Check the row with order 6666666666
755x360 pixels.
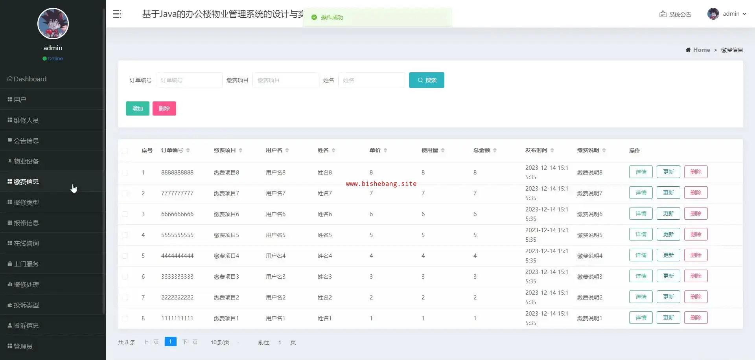(x=125, y=214)
